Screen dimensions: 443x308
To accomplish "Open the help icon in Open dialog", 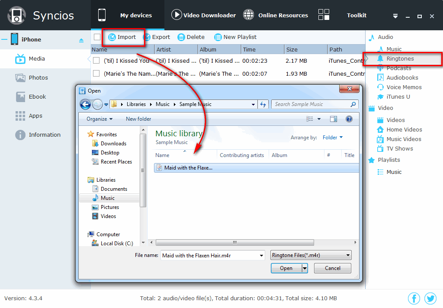I will click(349, 119).
